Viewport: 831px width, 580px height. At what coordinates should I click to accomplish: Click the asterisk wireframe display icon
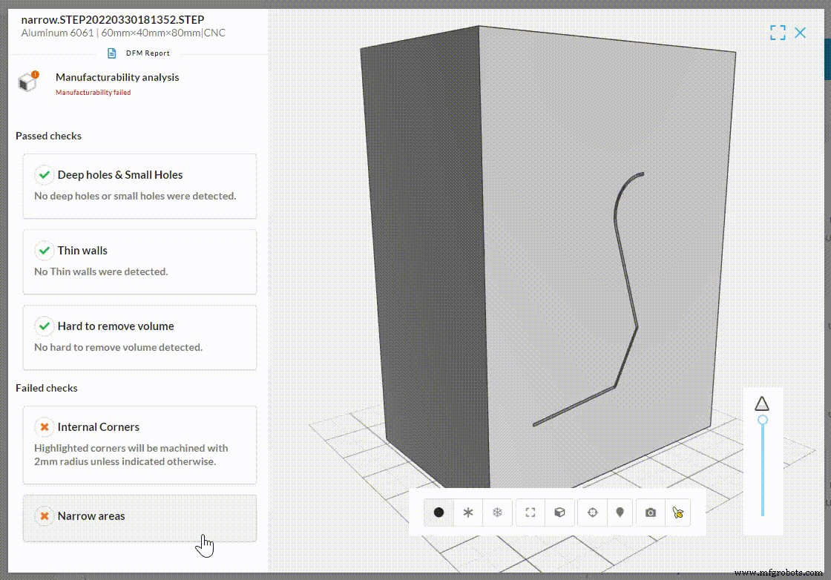click(x=468, y=512)
